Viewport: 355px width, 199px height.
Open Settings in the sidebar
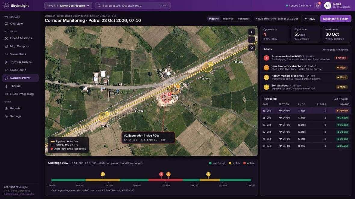(x=20, y=116)
